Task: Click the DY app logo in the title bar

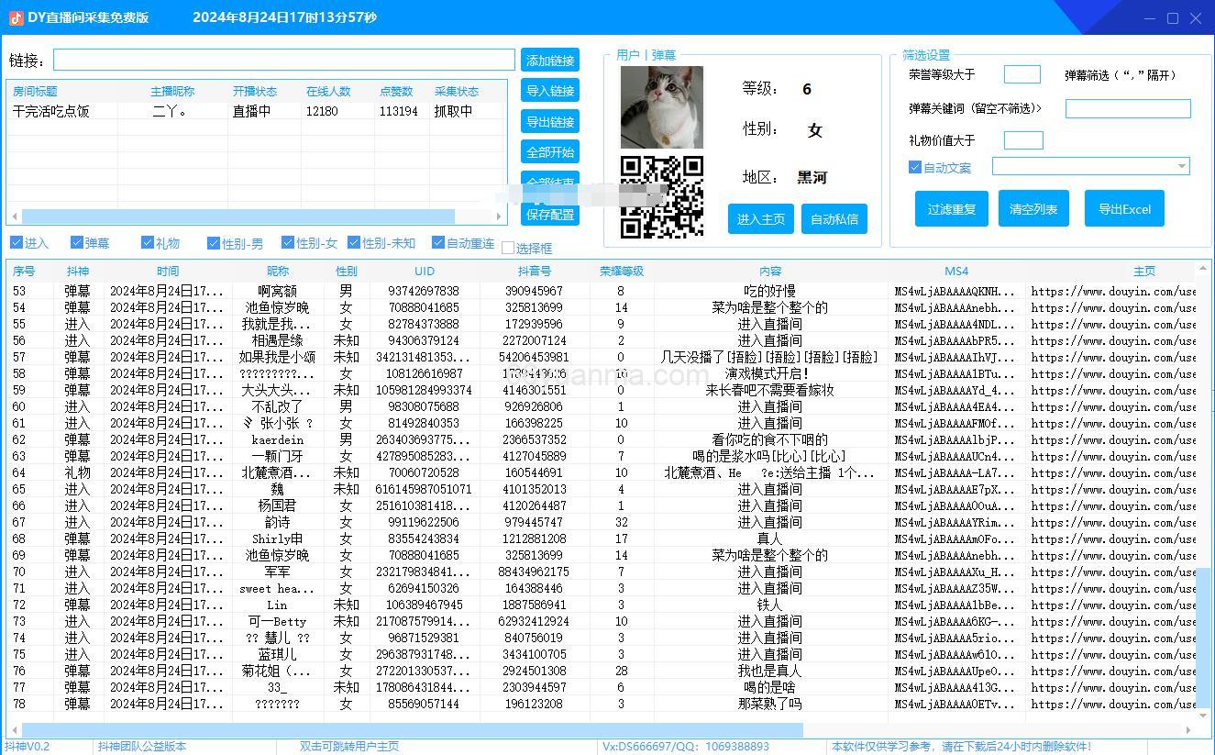Action: pos(15,17)
